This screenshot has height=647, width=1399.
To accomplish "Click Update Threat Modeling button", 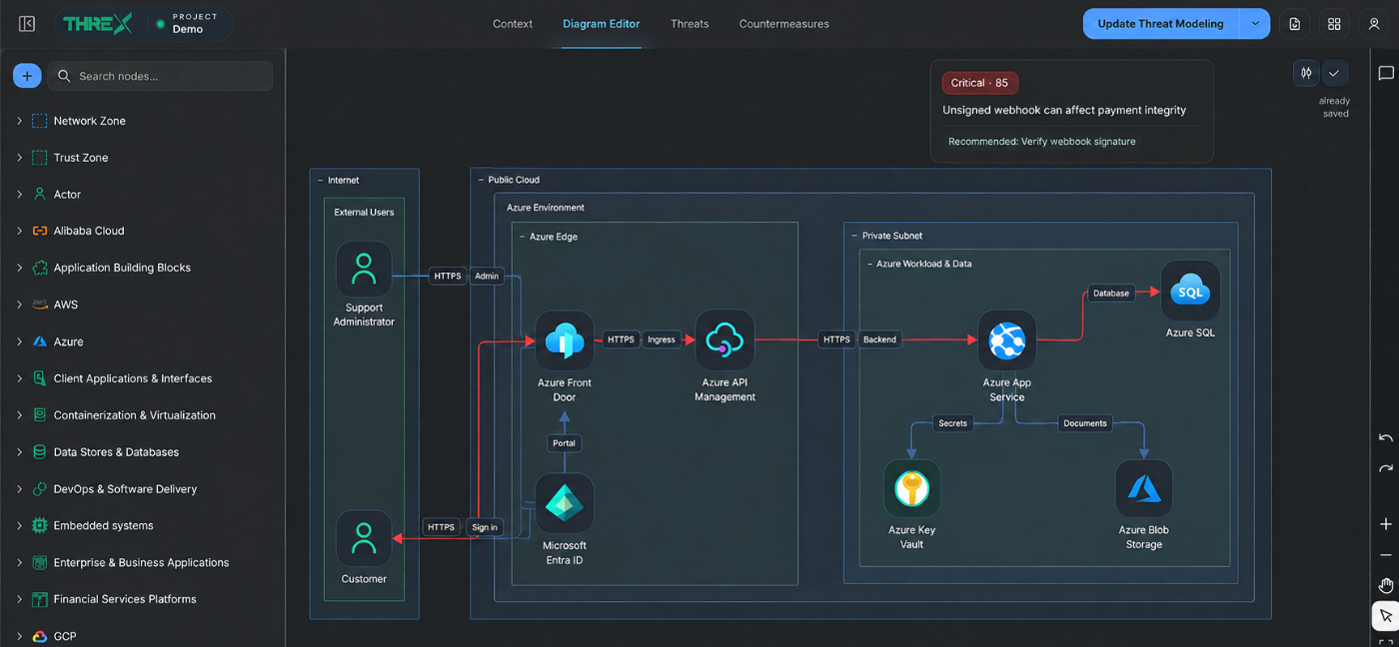I will click(1161, 24).
